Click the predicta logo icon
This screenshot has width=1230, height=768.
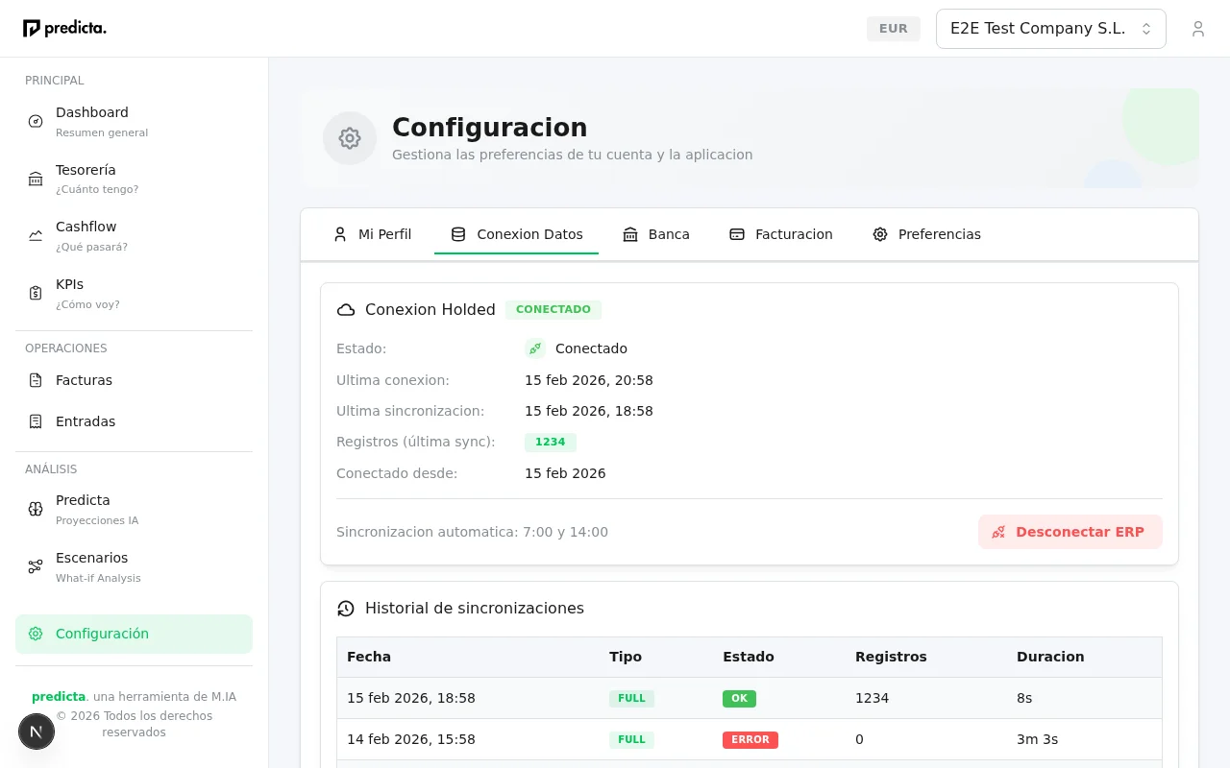point(29,28)
